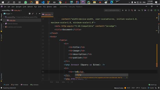This screenshot has width=160, height=90.
Task: Click the master git branch widget
Action: (x=151, y=88)
